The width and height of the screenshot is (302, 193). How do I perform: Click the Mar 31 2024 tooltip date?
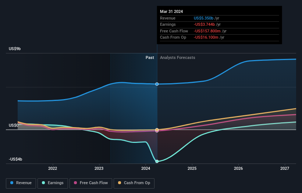point(171,11)
